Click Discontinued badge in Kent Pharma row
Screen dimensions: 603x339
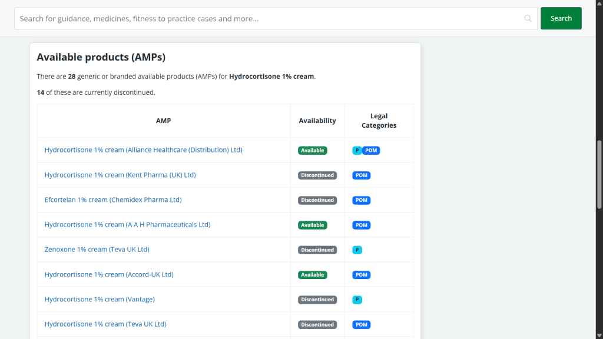coord(317,175)
